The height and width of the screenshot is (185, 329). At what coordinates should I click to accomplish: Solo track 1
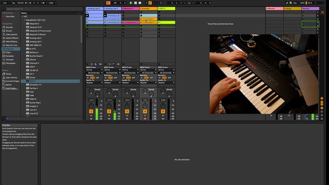click(91, 116)
